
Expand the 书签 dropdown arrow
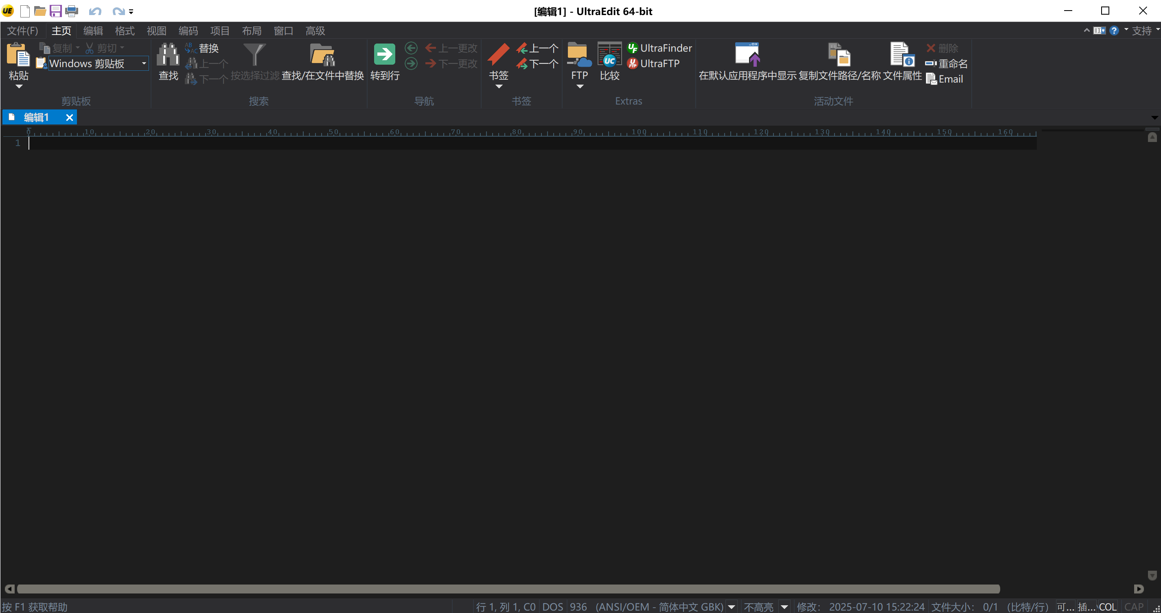pos(498,86)
